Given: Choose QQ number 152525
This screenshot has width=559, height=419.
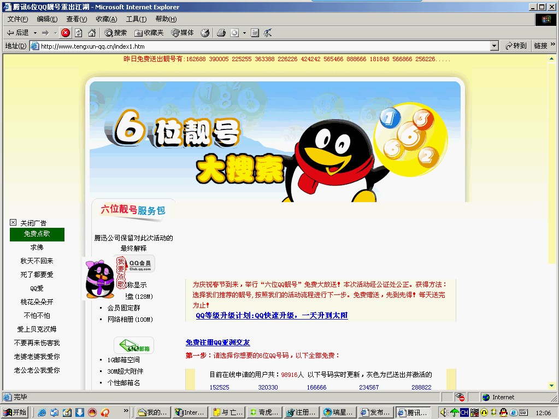Looking at the screenshot, I should pos(219,387).
